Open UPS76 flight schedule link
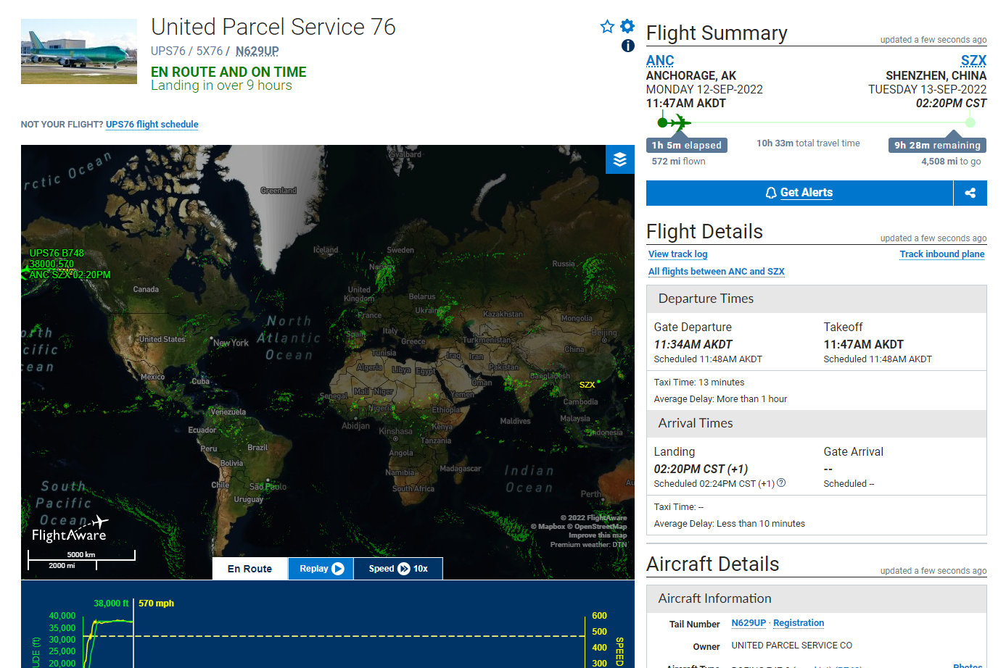 tap(152, 124)
